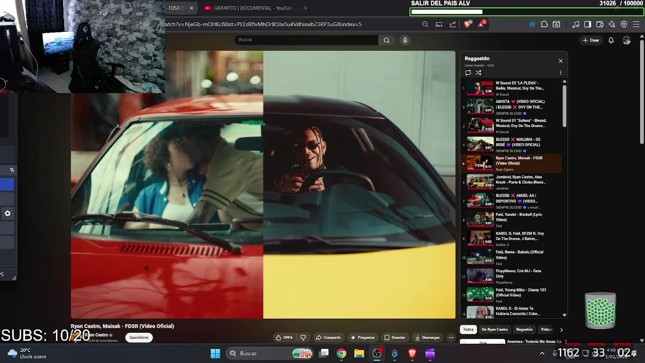Open YouTube account avatar menu
Screen dimensions: 645x363
(626, 40)
